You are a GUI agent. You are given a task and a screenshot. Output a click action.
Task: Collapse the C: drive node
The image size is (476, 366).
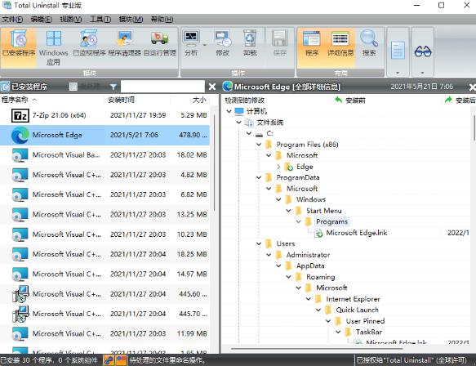pos(249,133)
